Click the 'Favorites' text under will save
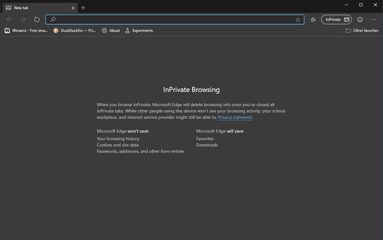The height and width of the screenshot is (240, 383). 205,139
